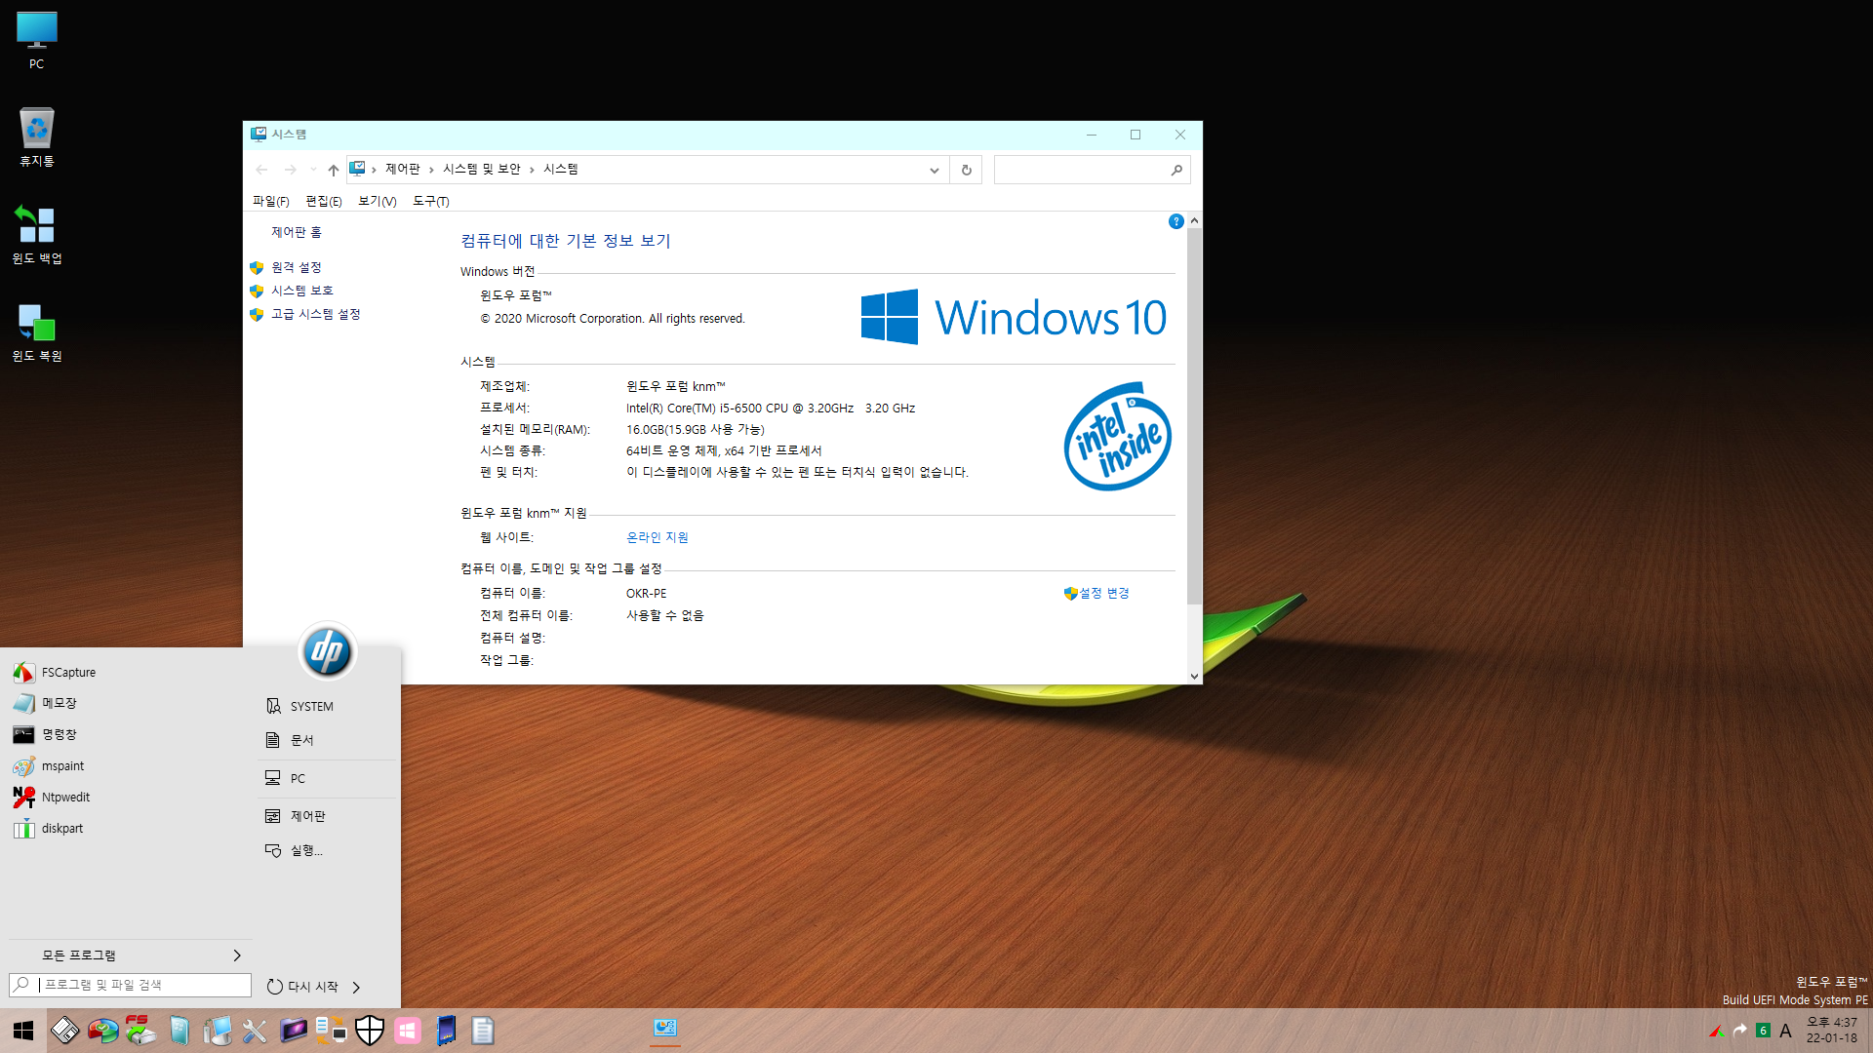This screenshot has height=1053, width=1873.
Task: Open 시스템 보호 in sidebar
Action: tap(302, 291)
